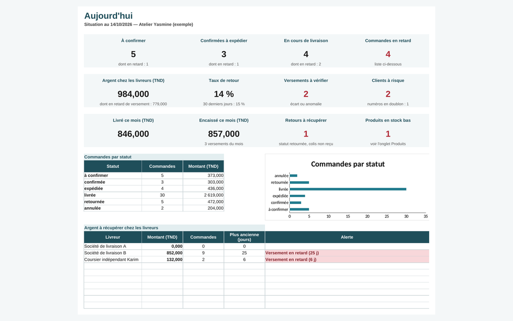The image size is (513, 321).
Task: Click the 2 619,000 amount cell
Action: tap(203, 195)
